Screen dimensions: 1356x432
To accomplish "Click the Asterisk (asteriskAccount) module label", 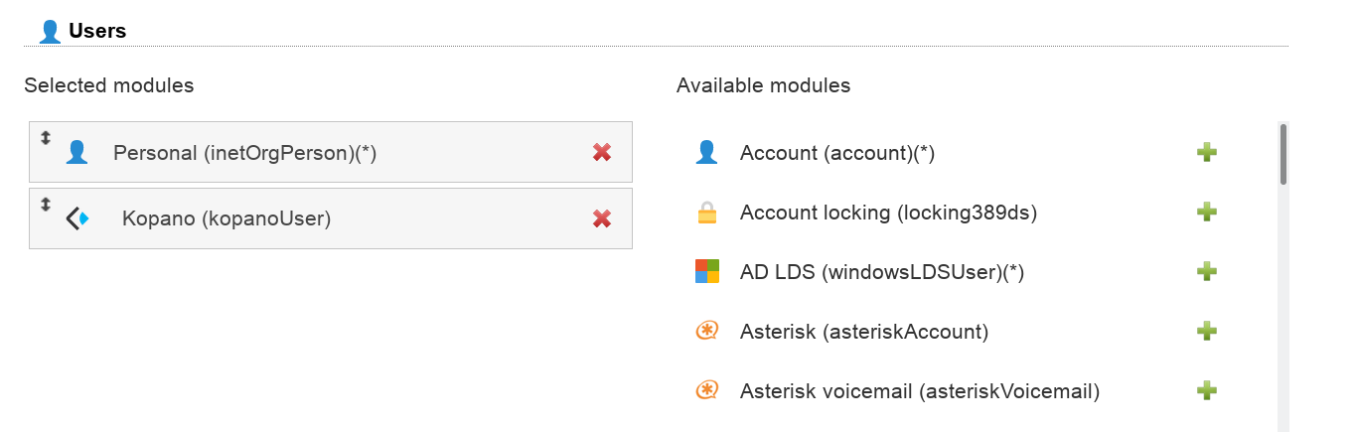I will click(863, 332).
